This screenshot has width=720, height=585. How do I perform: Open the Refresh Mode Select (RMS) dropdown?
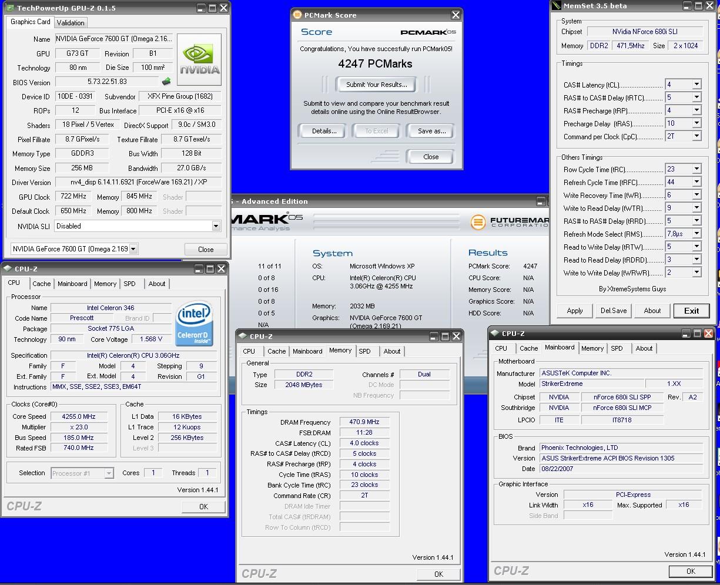tap(696, 234)
